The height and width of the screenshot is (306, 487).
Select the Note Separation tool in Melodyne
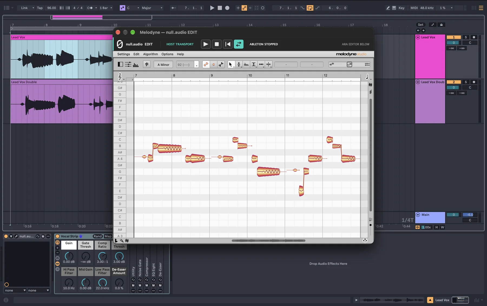(268, 64)
